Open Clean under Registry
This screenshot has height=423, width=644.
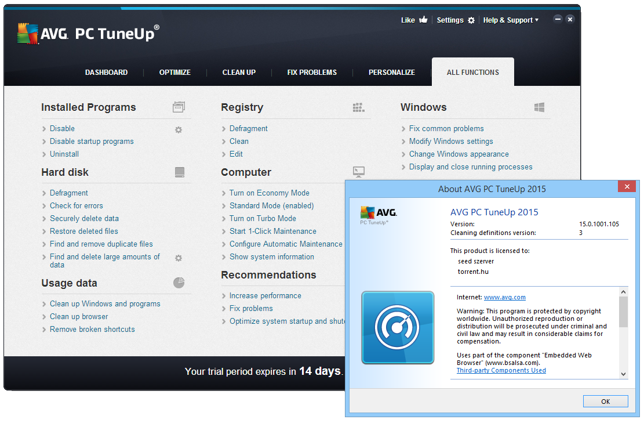tap(239, 142)
